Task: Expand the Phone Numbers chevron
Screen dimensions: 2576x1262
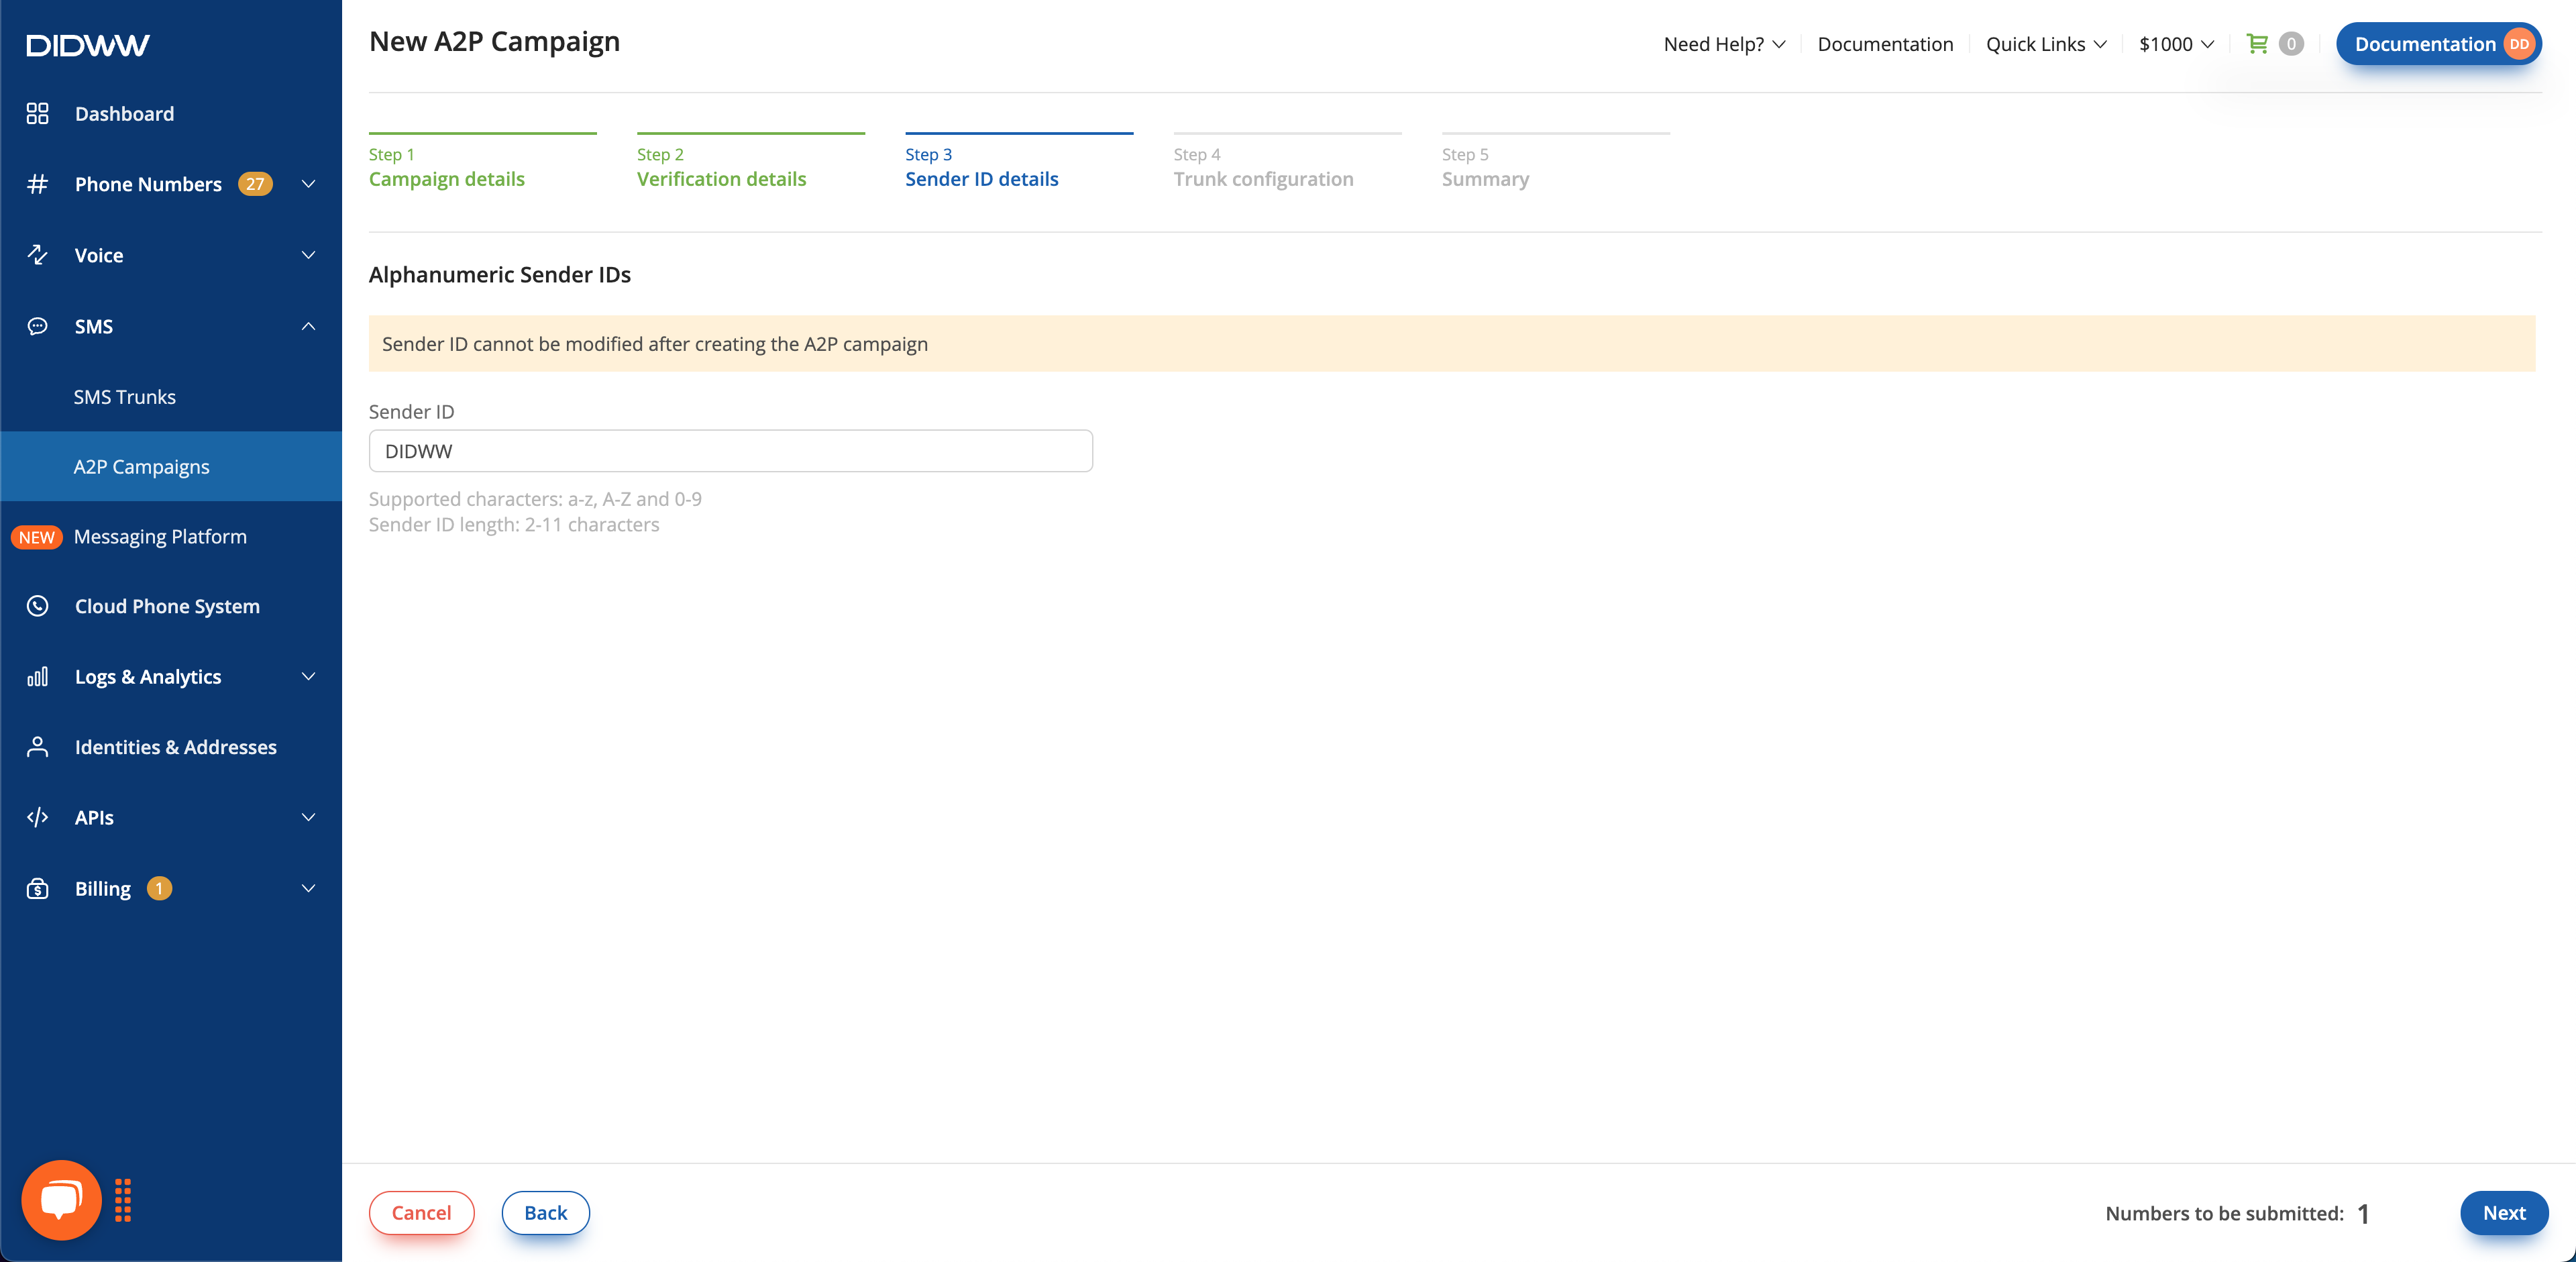Action: pyautogui.click(x=308, y=184)
